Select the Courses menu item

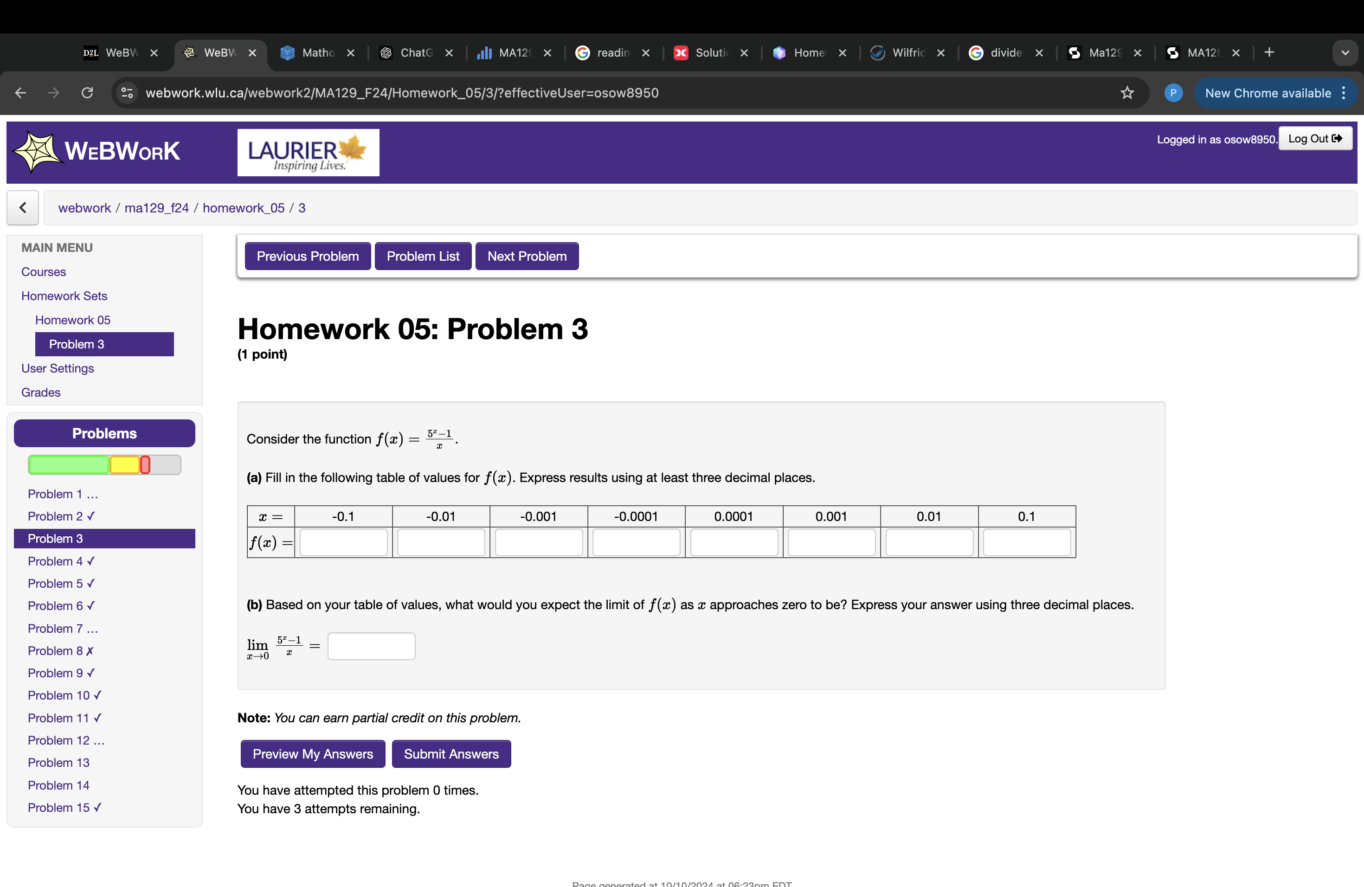tap(44, 271)
